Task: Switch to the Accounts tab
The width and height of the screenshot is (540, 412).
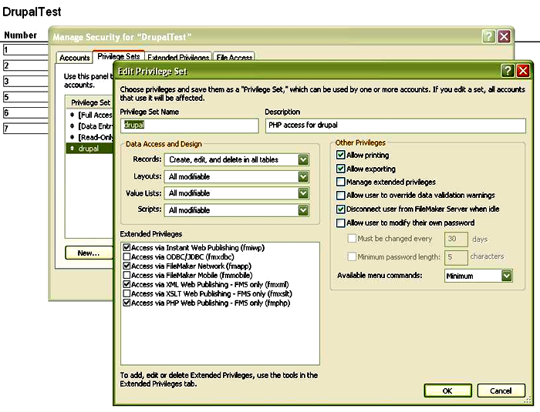Action: point(74,58)
